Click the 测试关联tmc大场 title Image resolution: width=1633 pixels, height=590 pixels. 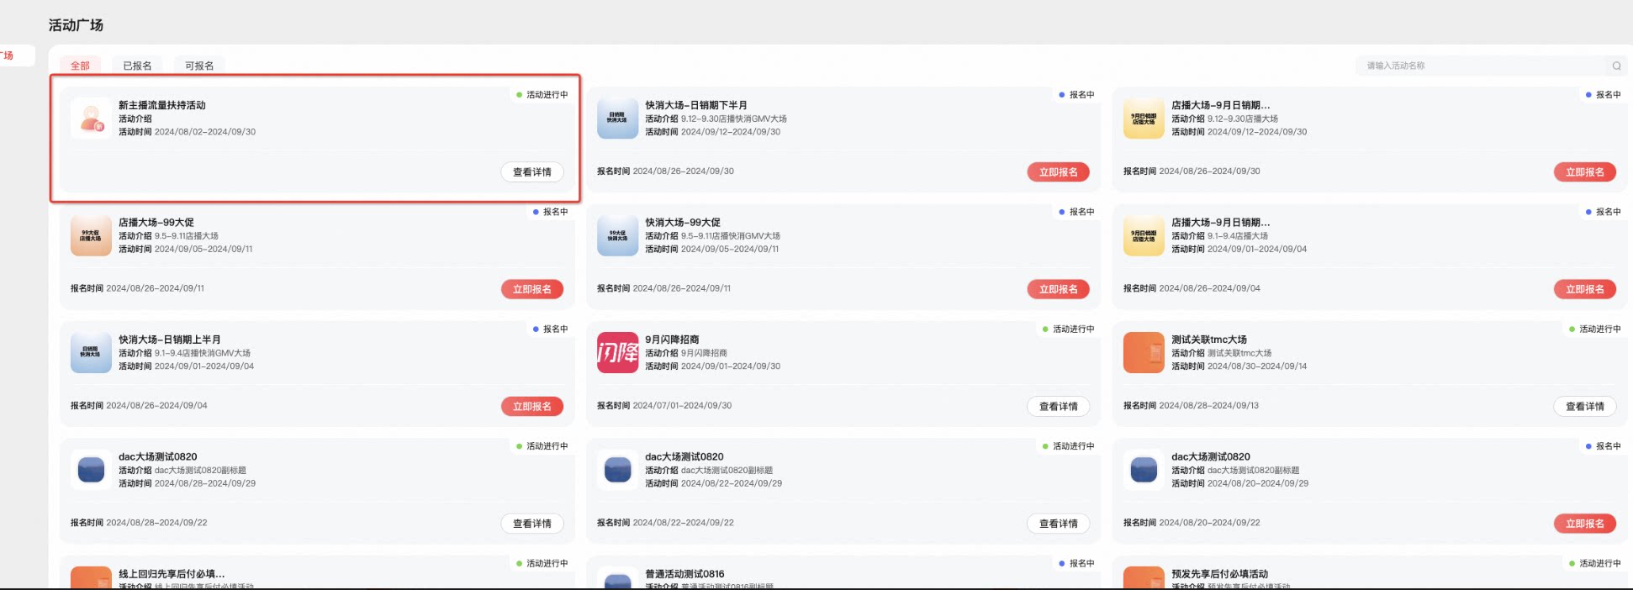pyautogui.click(x=1209, y=340)
